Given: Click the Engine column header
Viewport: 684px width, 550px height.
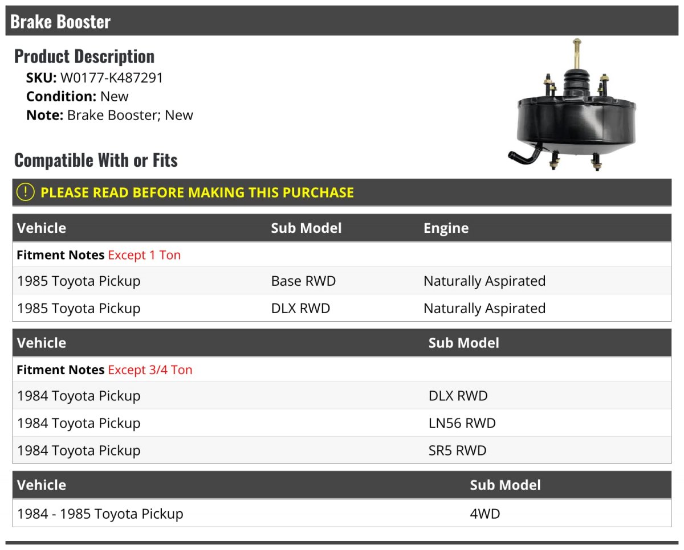Looking at the screenshot, I should (446, 228).
